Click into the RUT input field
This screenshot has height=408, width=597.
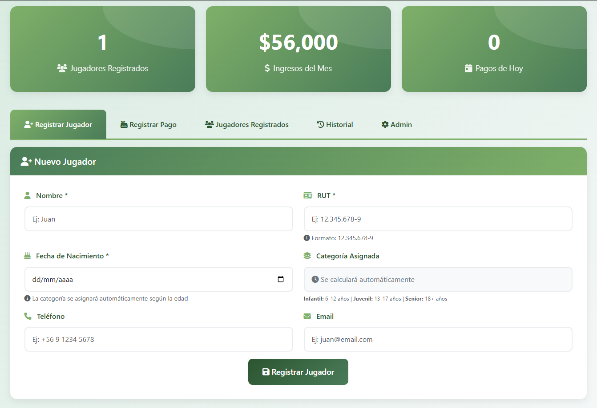(x=438, y=219)
